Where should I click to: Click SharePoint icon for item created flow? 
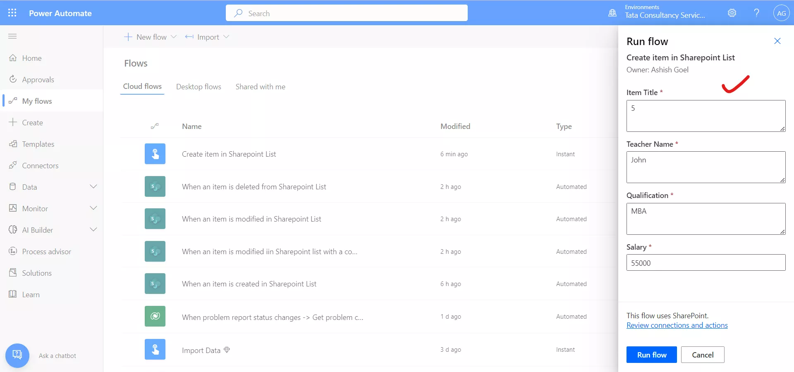click(155, 284)
